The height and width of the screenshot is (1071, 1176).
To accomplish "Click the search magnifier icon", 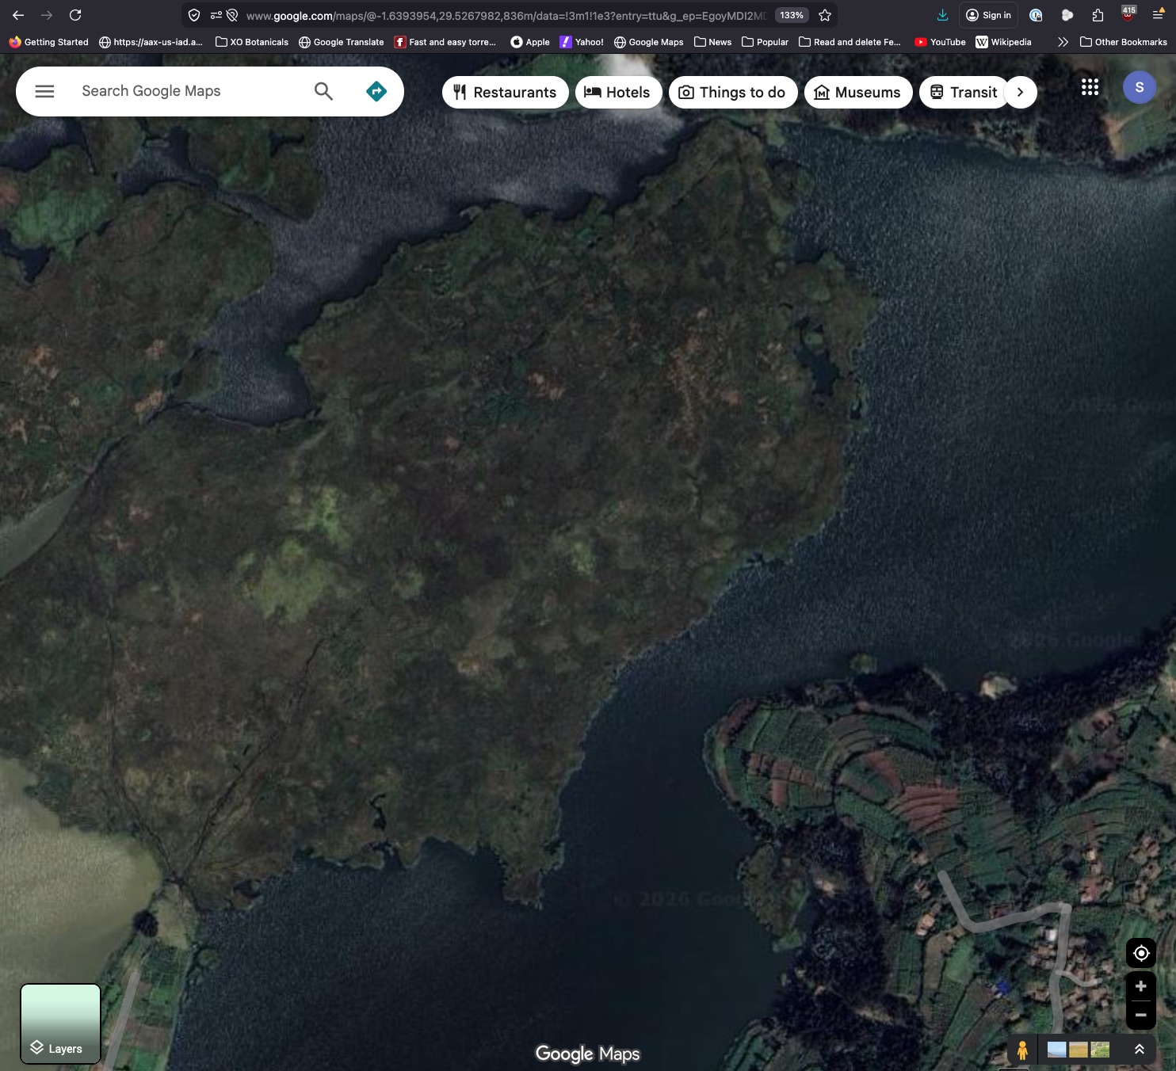I will click(x=323, y=91).
